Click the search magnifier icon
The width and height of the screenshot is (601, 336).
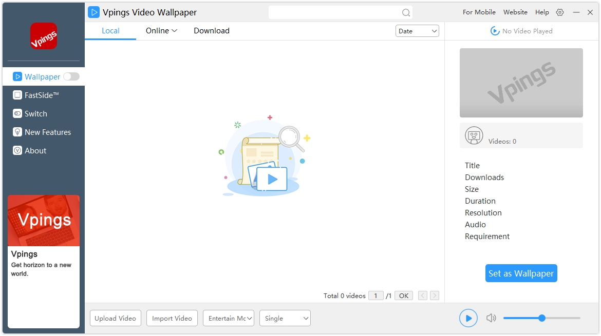(406, 13)
